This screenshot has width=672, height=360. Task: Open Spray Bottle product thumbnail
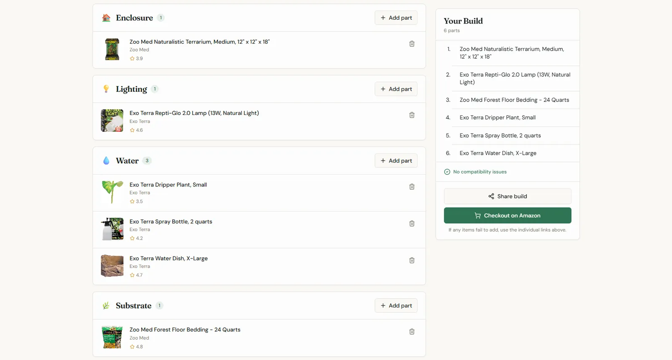pos(112,229)
